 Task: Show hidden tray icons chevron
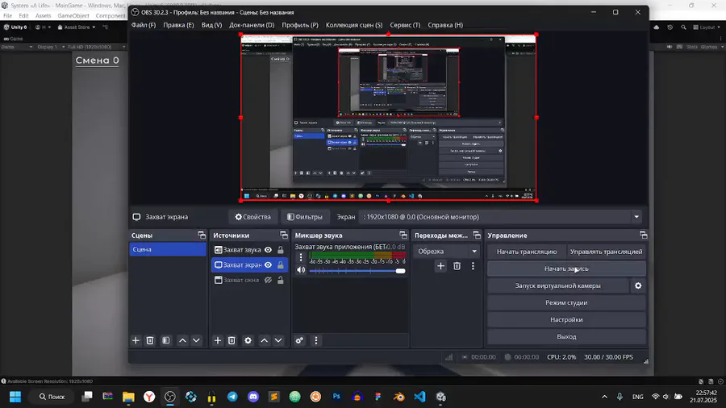click(x=604, y=397)
